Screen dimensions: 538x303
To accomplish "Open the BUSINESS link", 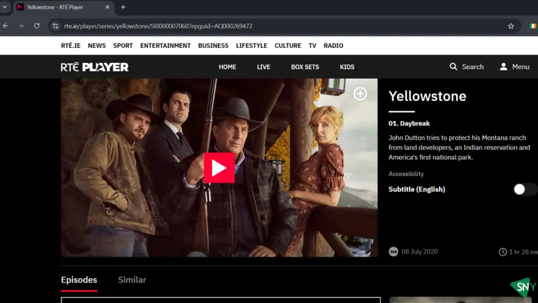I will pos(213,45).
